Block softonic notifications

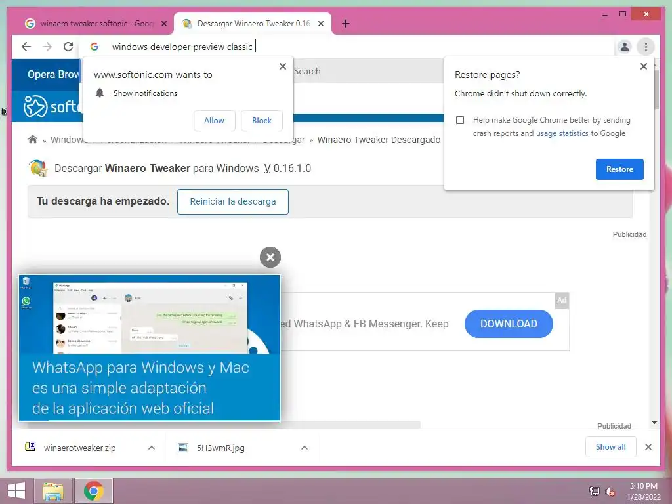point(261,121)
